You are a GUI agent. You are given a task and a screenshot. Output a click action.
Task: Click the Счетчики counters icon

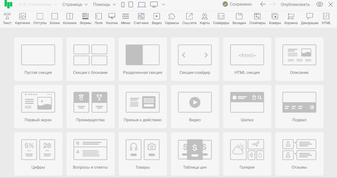click(141, 19)
